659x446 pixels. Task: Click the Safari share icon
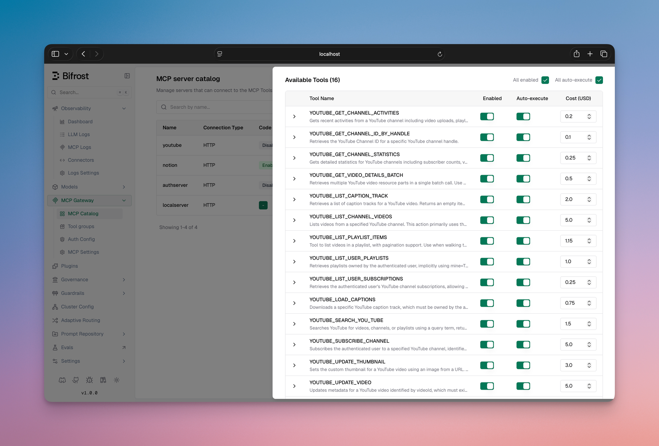[x=576, y=54]
